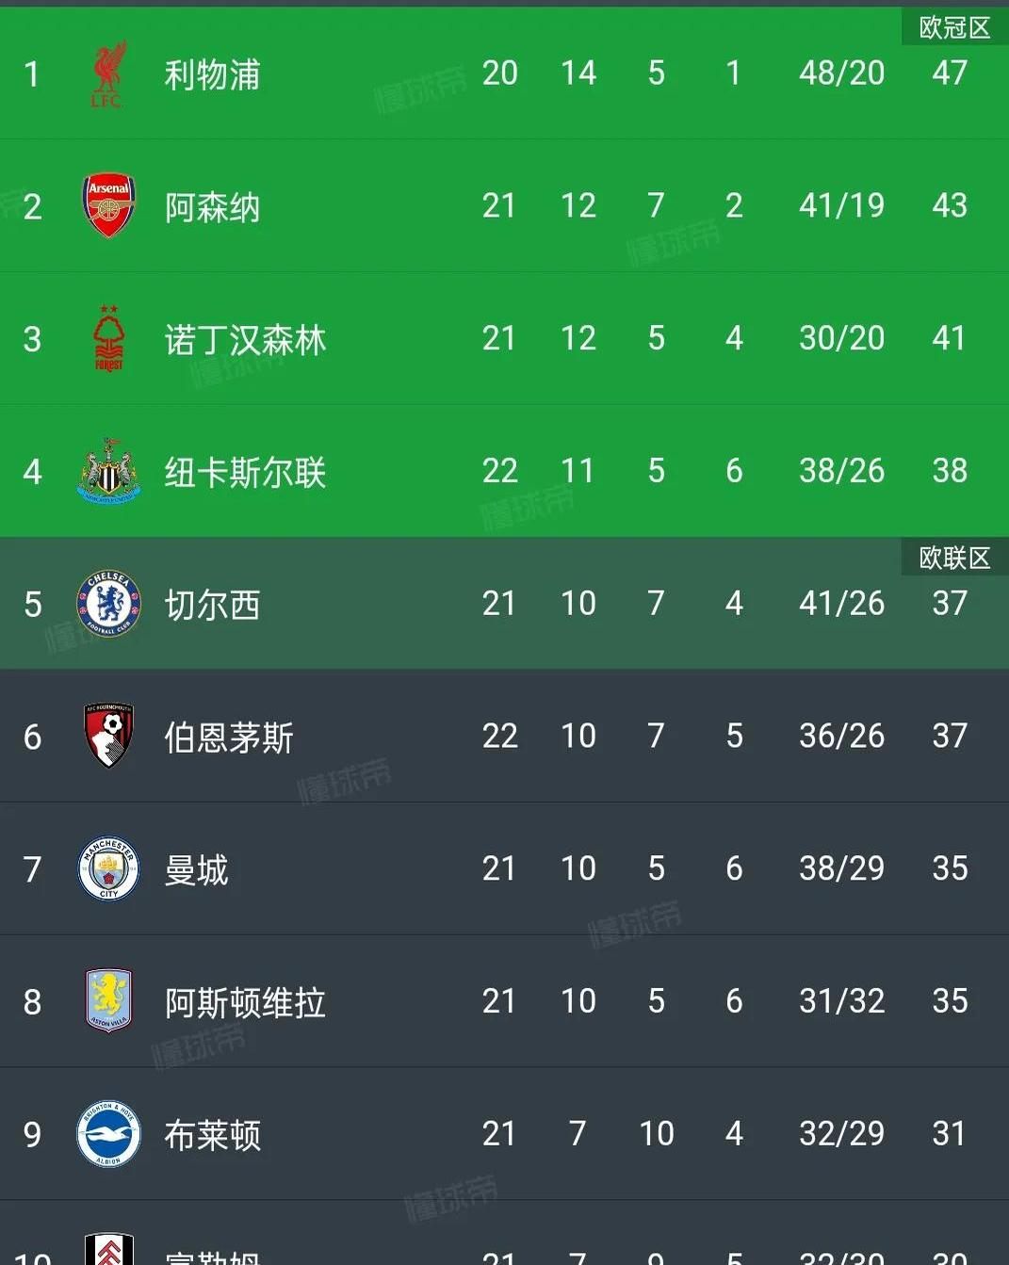Open the 伯恩茅斯 team name
Screen dimensions: 1009x1265
[x=229, y=738]
